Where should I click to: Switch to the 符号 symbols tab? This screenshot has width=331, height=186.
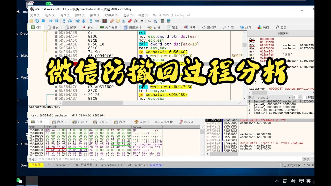pyautogui.click(x=190, y=27)
